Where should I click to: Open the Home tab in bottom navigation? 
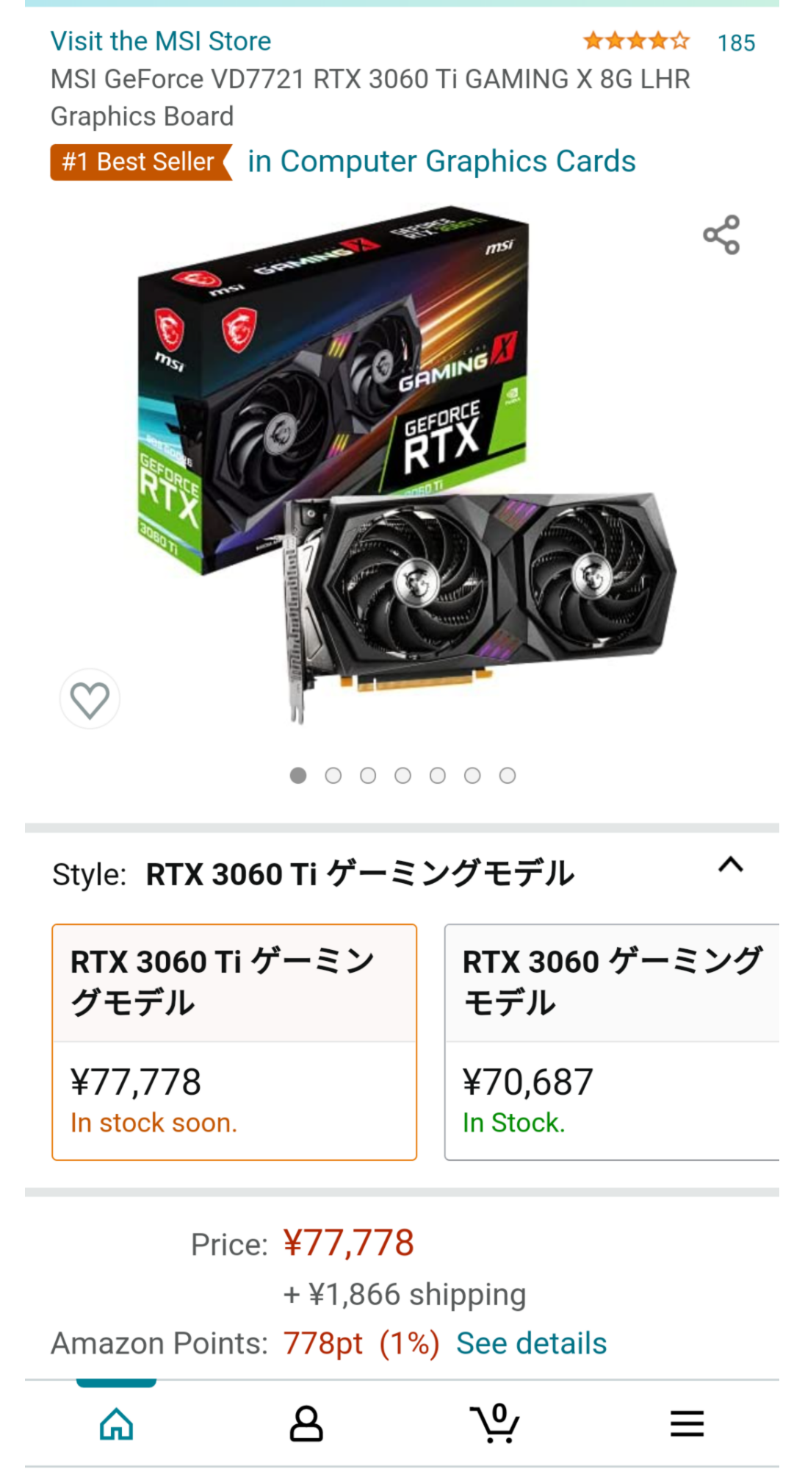pyautogui.click(x=117, y=1423)
